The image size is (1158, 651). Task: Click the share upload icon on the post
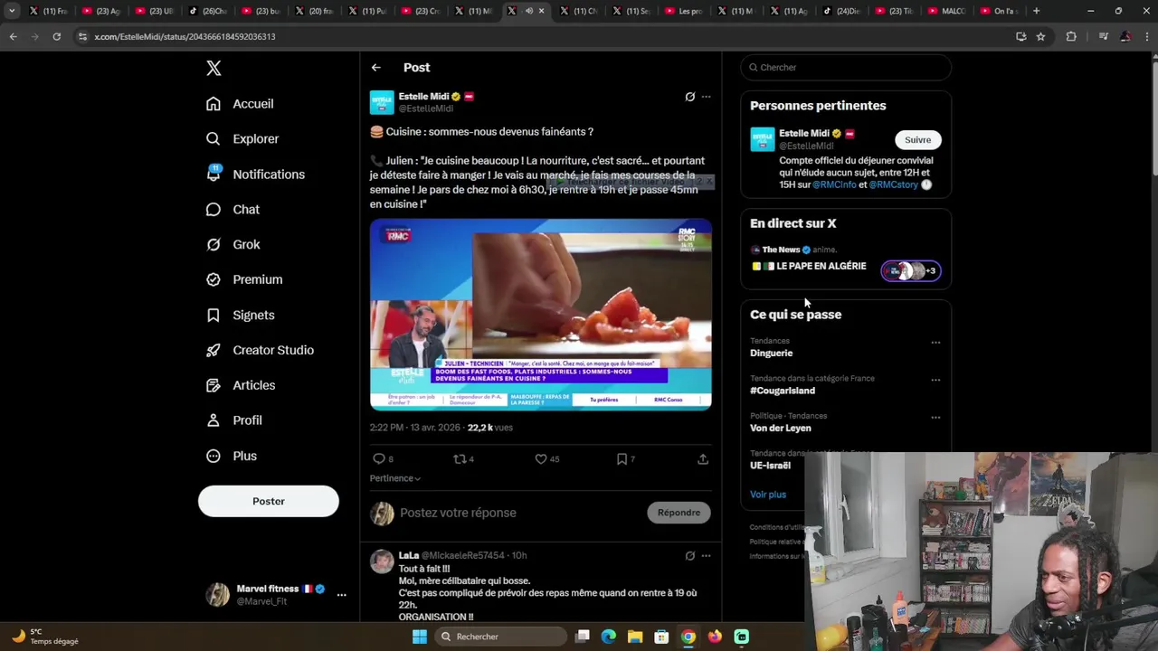pyautogui.click(x=703, y=459)
